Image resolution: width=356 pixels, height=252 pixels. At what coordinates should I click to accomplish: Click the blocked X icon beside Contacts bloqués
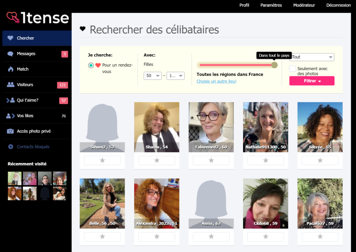click(x=11, y=147)
